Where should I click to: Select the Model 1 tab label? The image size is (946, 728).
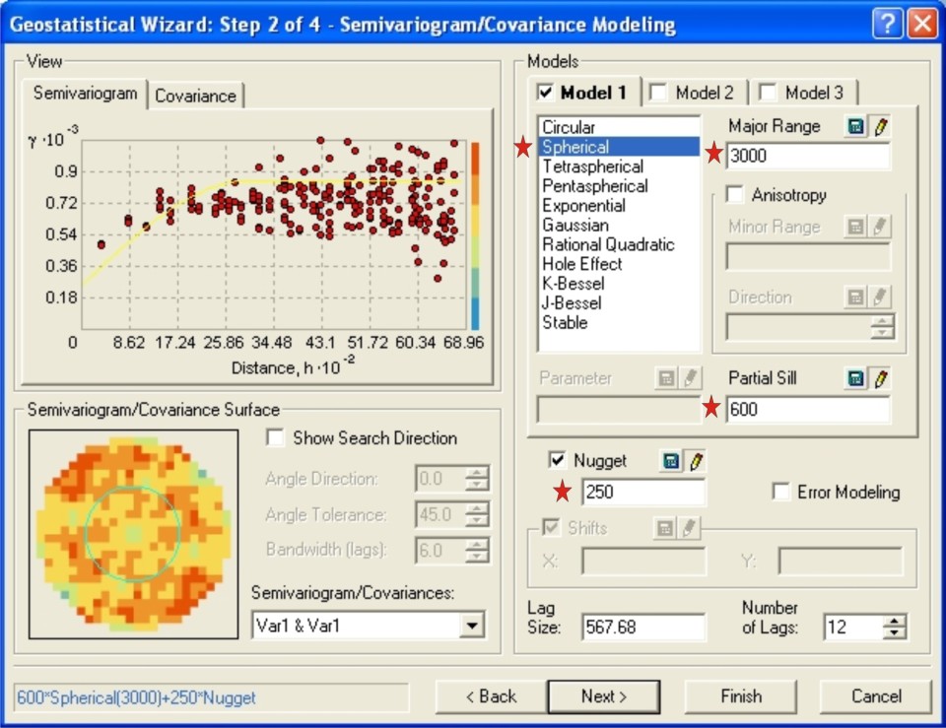point(593,93)
